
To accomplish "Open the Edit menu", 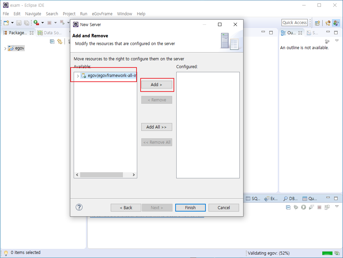I will click(17, 14).
